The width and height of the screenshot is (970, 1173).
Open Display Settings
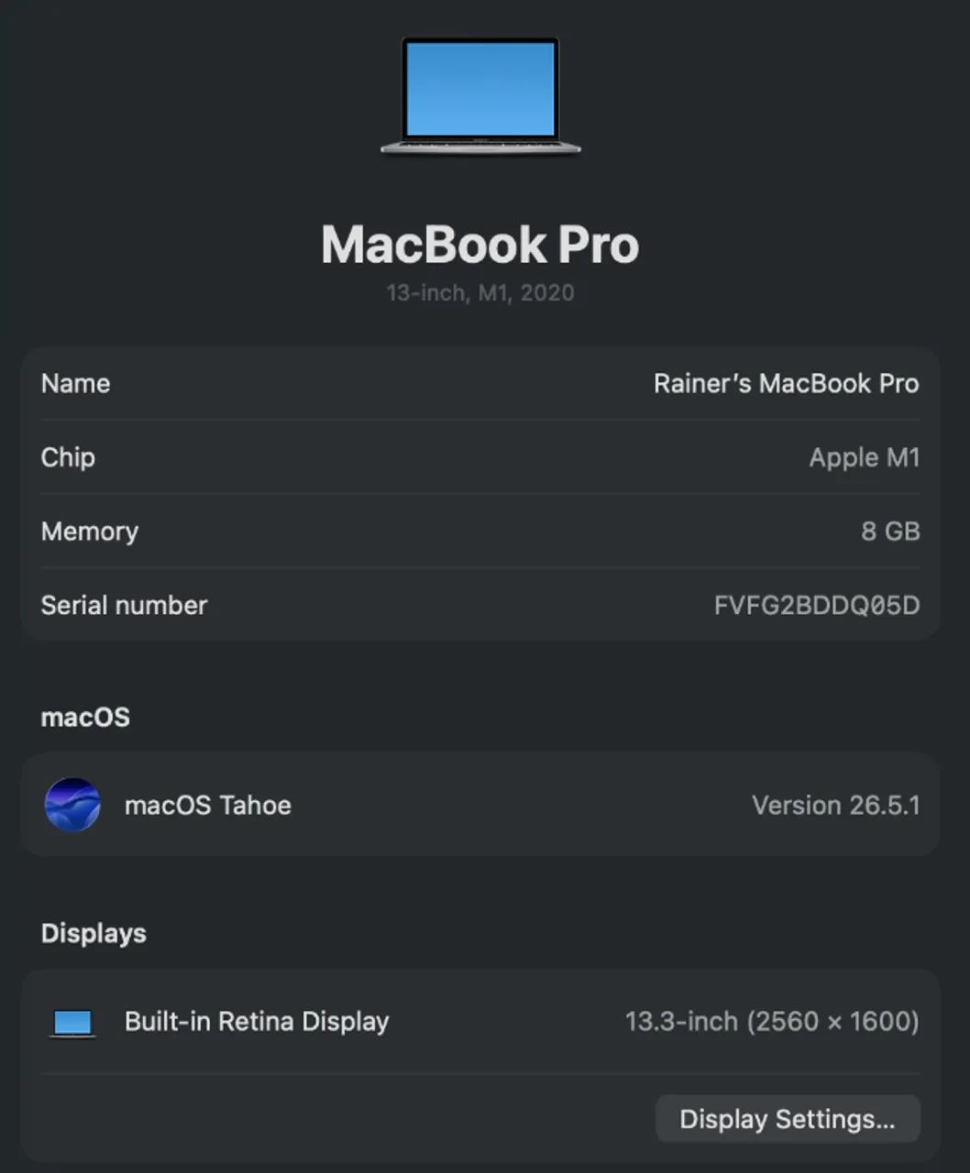tap(788, 1119)
